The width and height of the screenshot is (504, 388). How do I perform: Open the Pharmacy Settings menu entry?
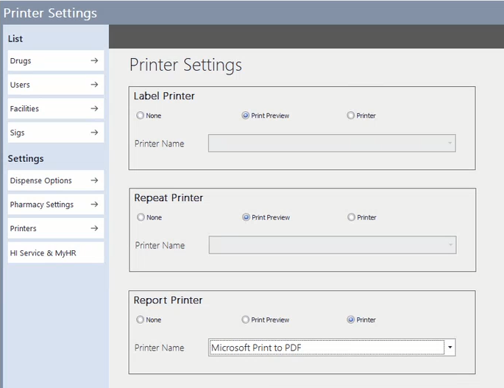(42, 205)
